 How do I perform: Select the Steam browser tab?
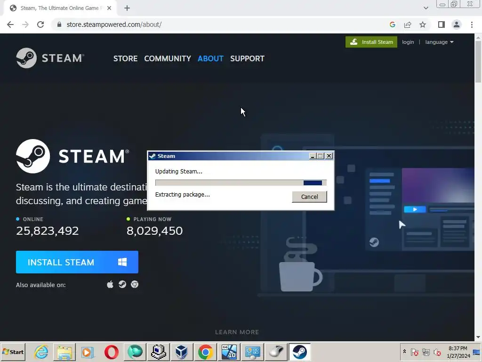click(x=60, y=8)
